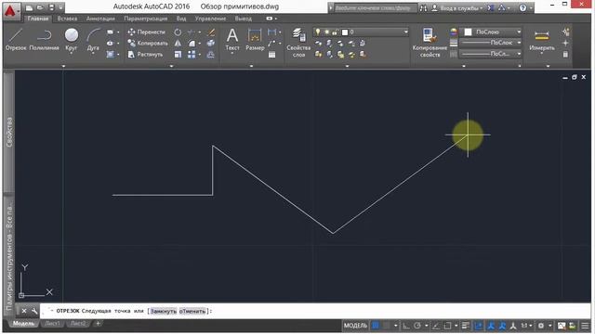Click the New file quick-access icon
This screenshot has height=334, width=595.
[x=29, y=7]
